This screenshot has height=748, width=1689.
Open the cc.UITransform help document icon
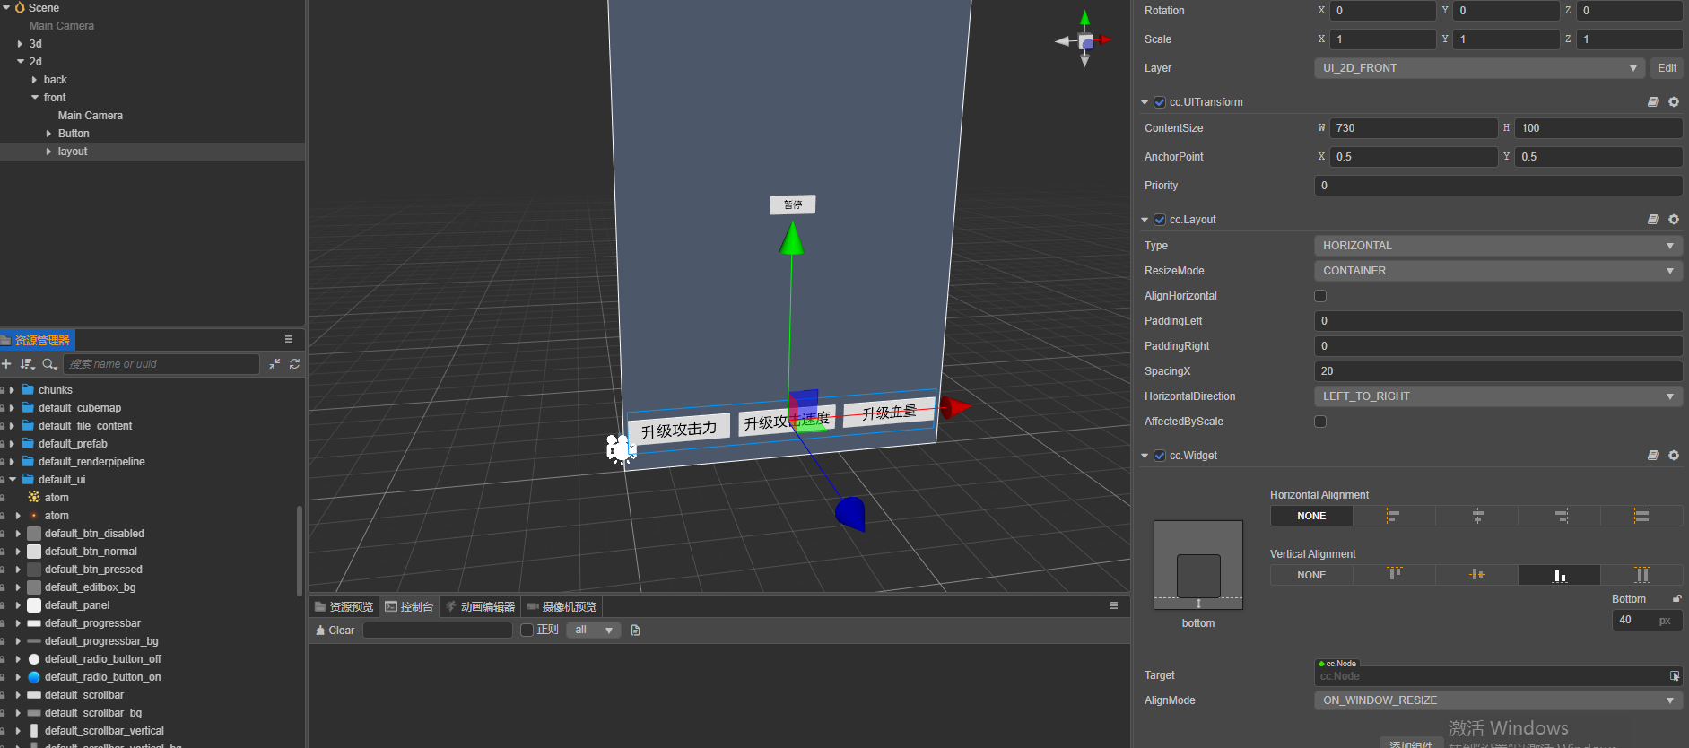tap(1653, 102)
